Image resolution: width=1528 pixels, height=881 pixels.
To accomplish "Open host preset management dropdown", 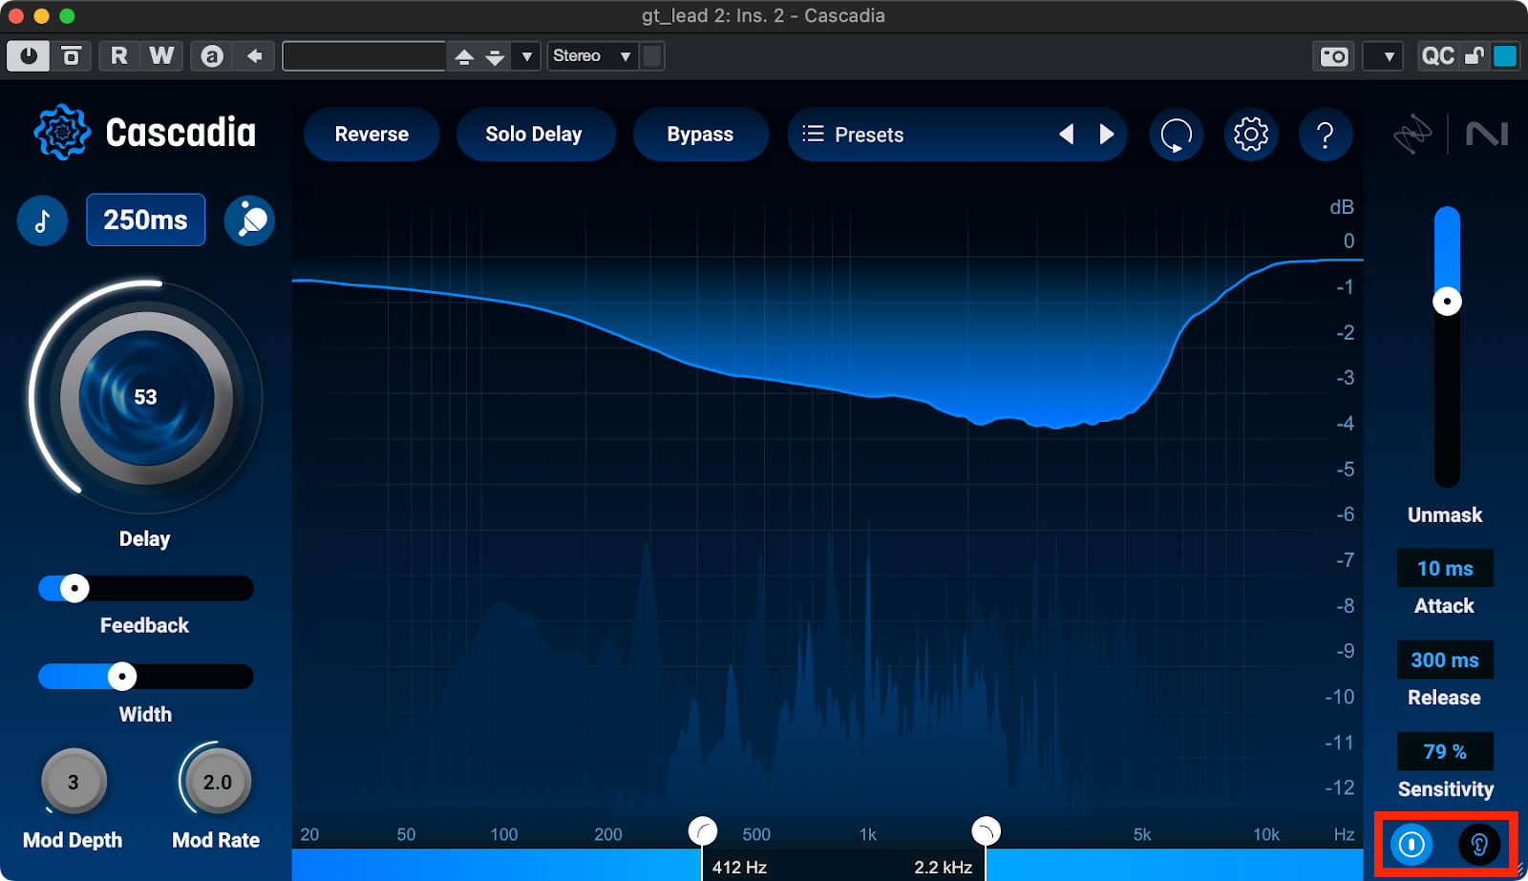I will [526, 57].
